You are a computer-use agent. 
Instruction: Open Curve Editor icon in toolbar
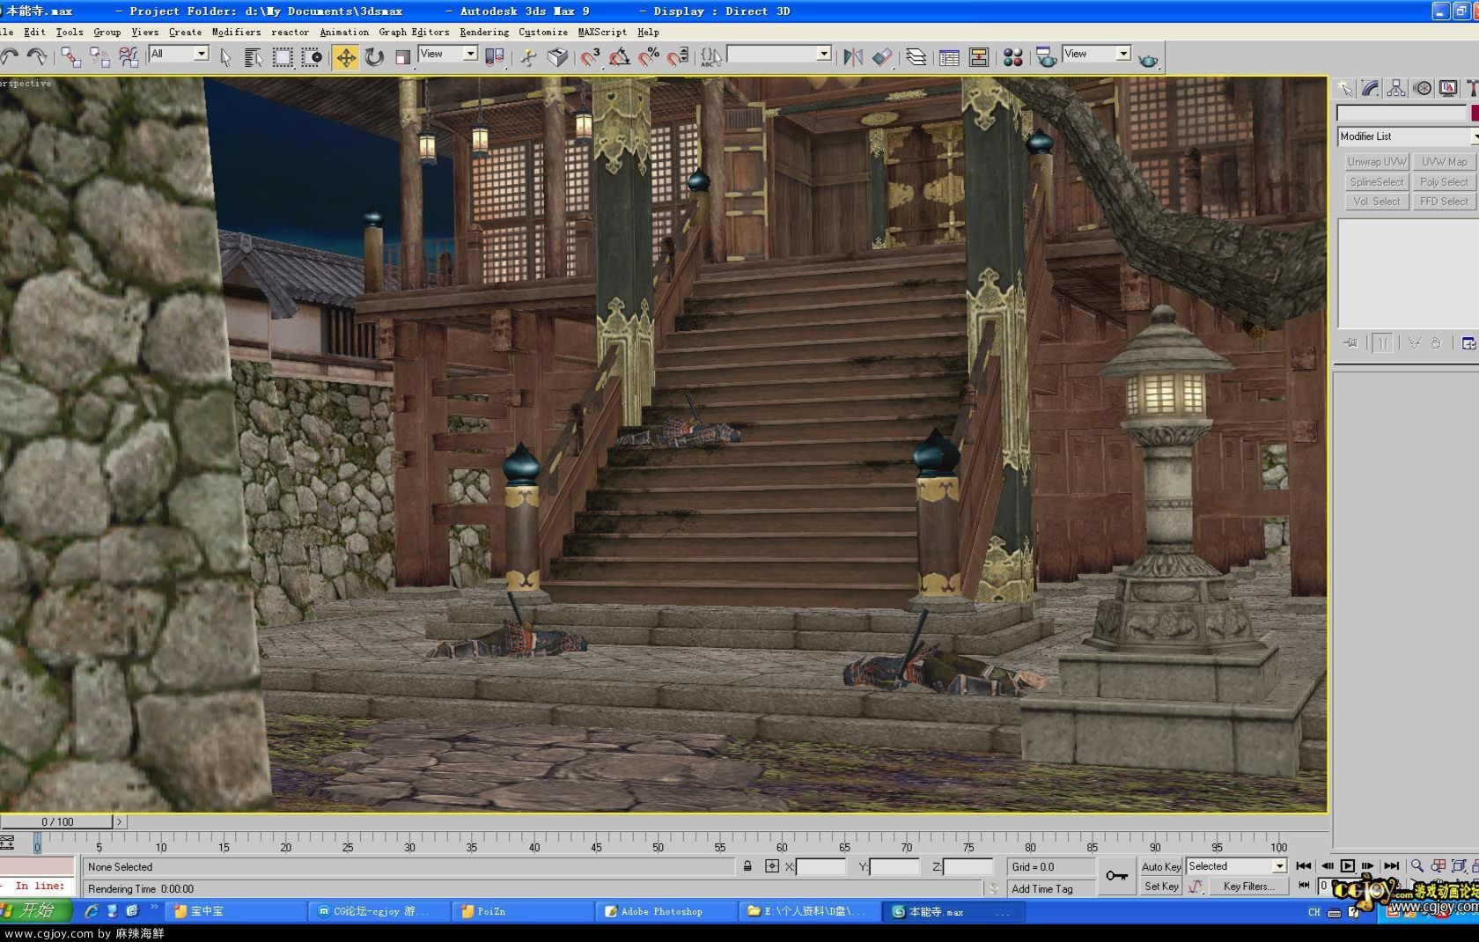[x=949, y=57]
